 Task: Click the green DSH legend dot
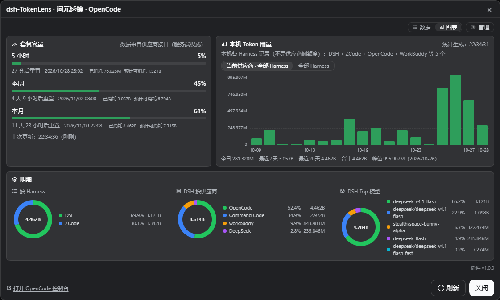(61, 215)
